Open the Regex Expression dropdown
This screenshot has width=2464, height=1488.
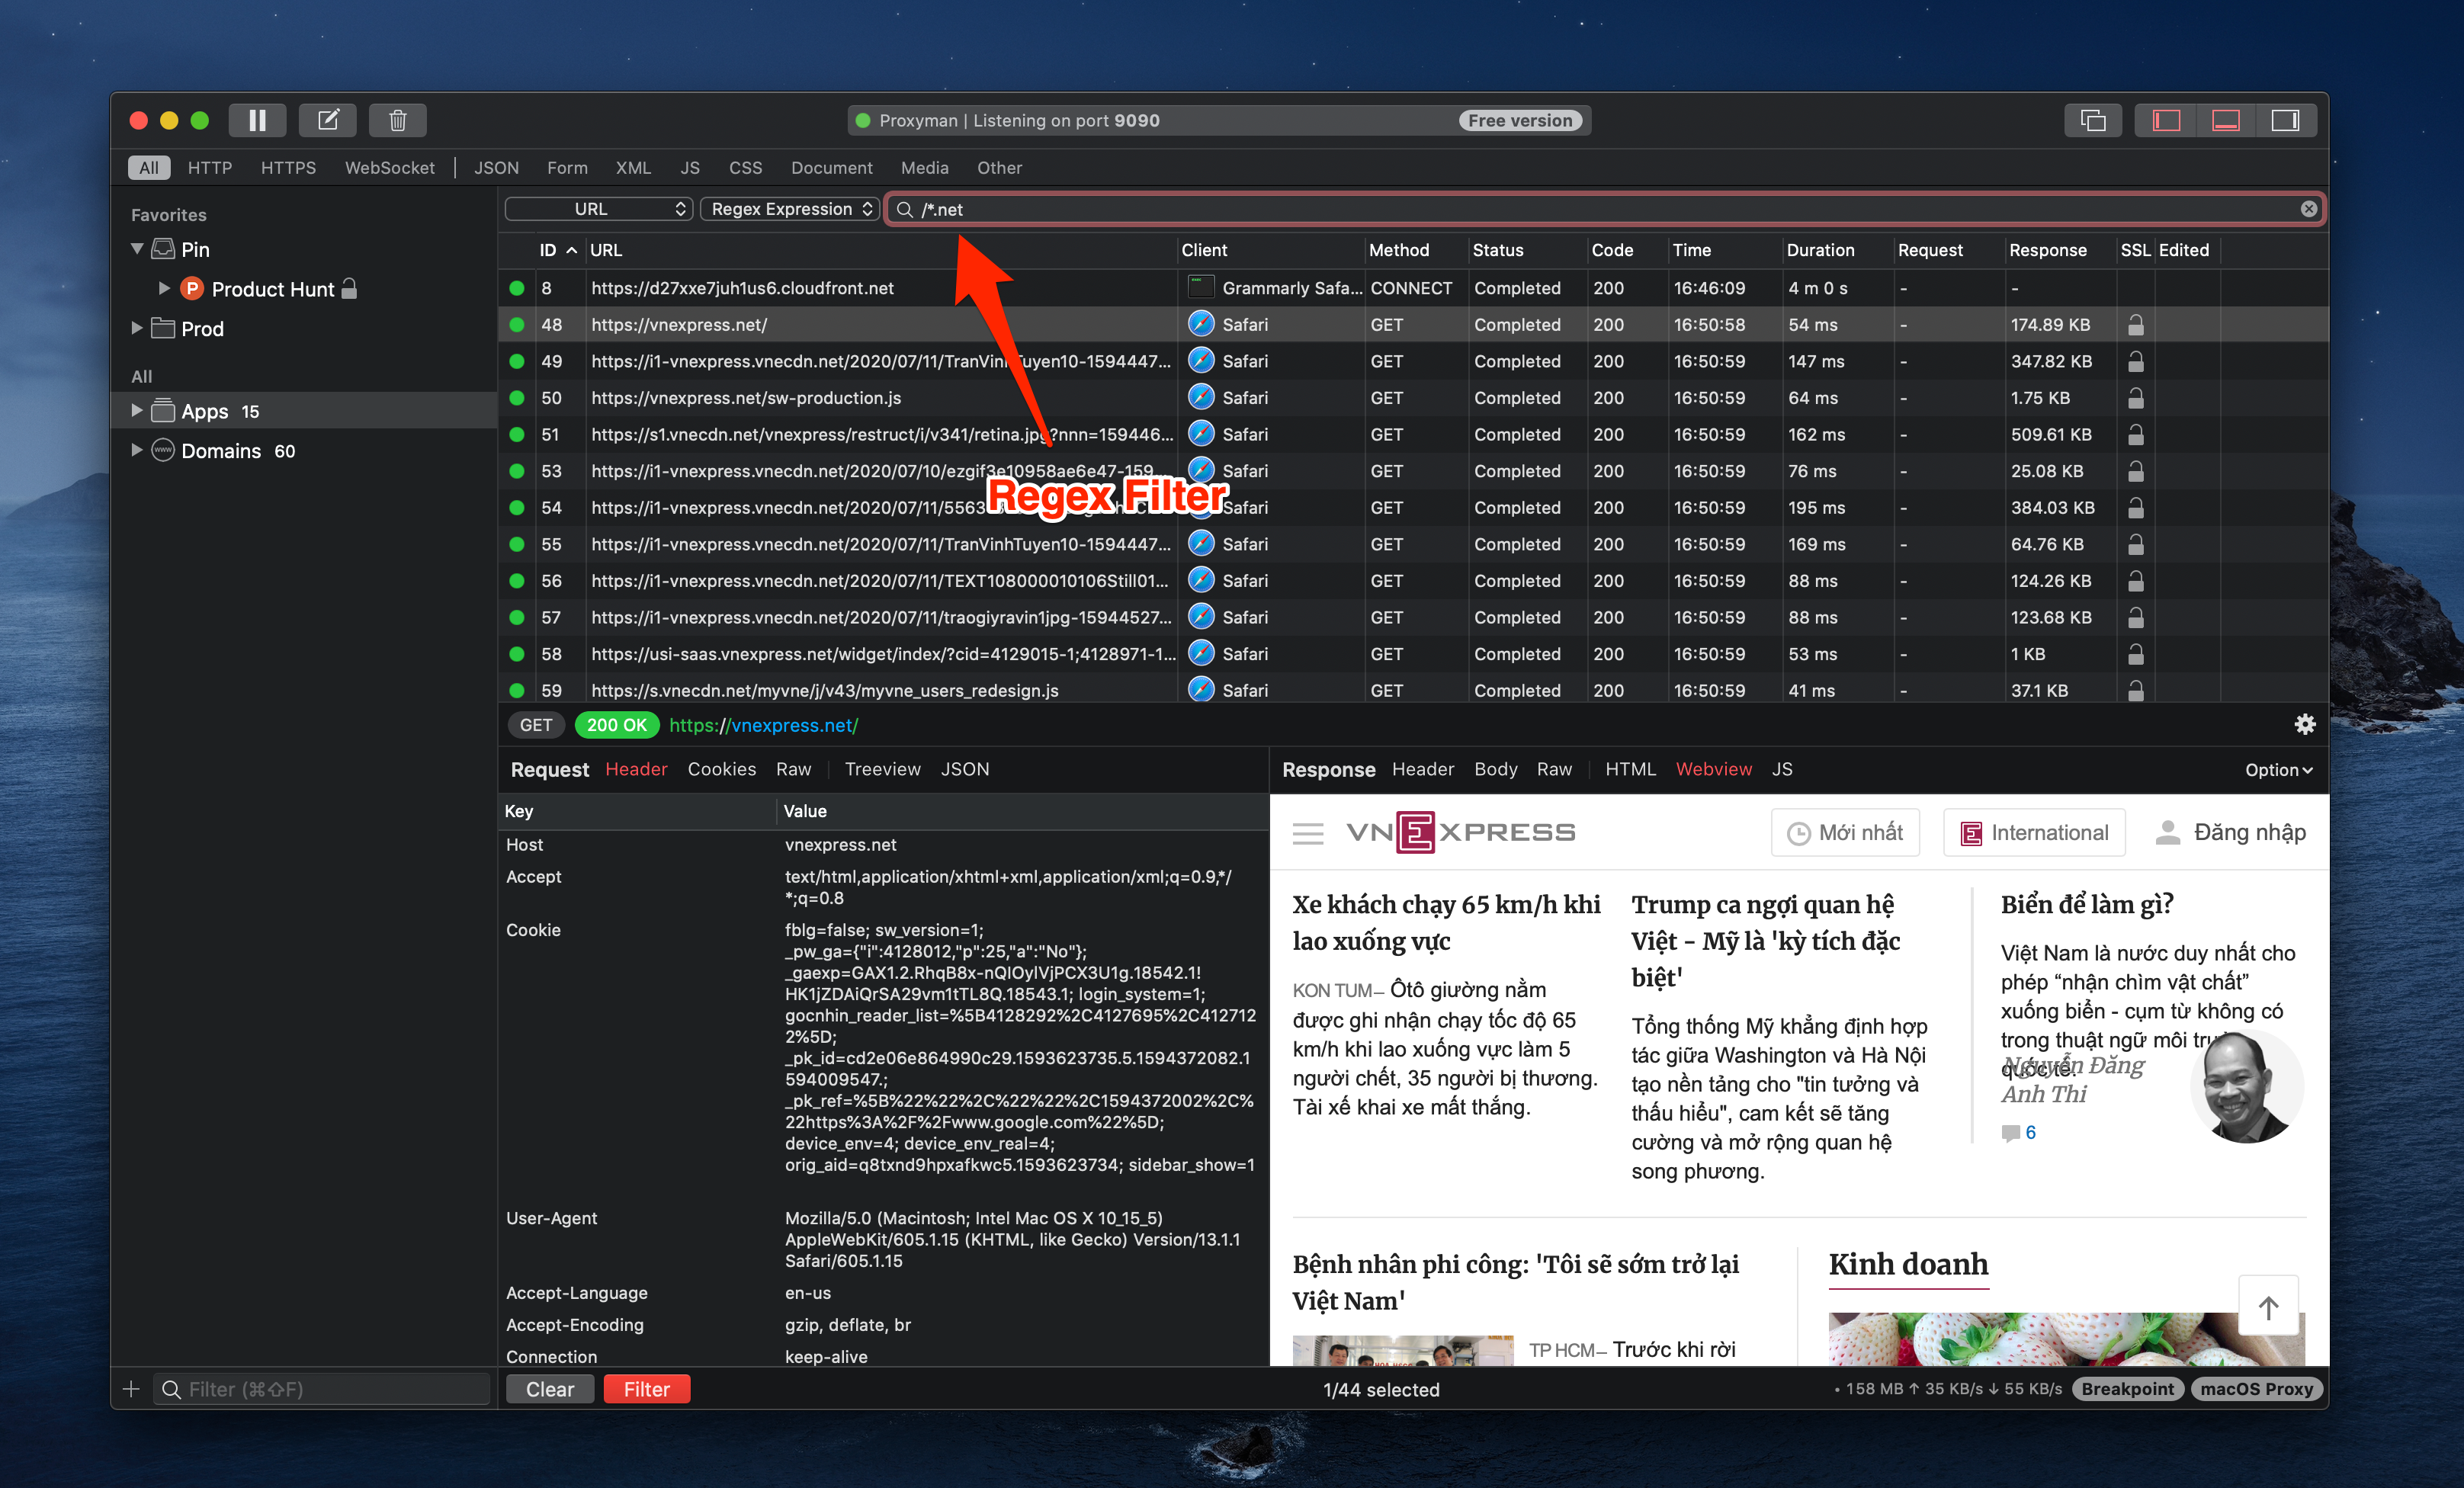(790, 209)
